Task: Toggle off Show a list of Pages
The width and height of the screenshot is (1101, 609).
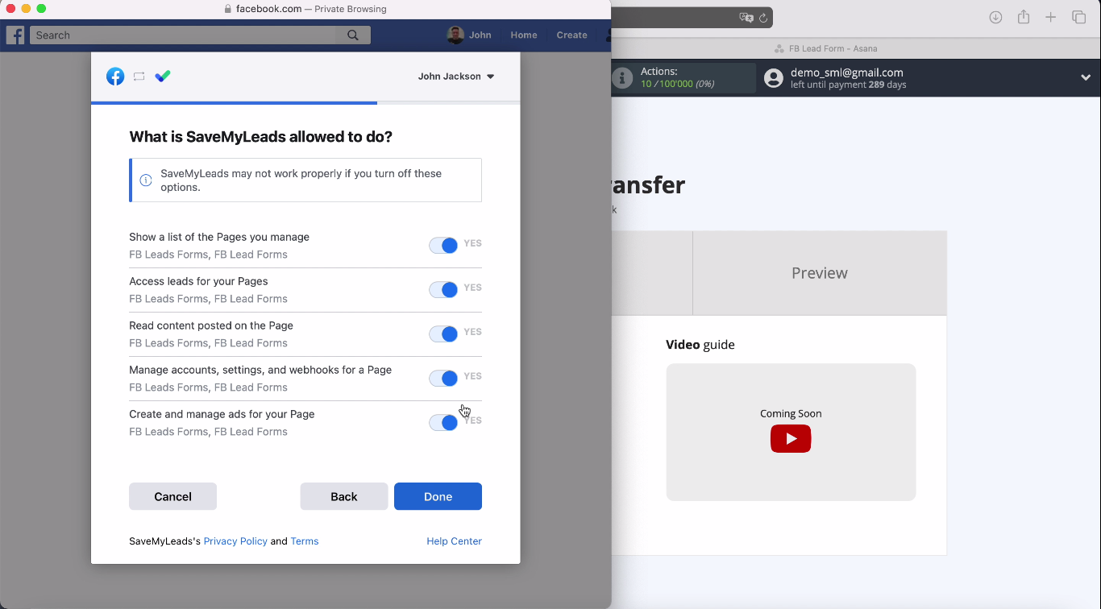Action: 443,246
